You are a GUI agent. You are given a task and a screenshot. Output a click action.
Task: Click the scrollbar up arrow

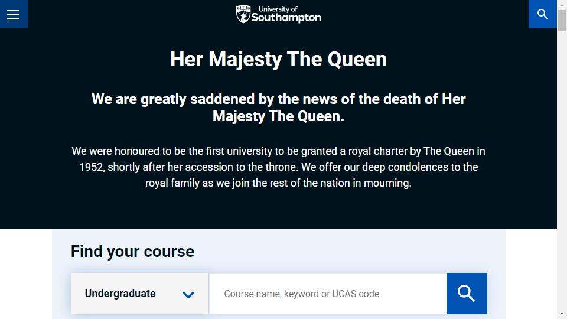pyautogui.click(x=562, y=5)
